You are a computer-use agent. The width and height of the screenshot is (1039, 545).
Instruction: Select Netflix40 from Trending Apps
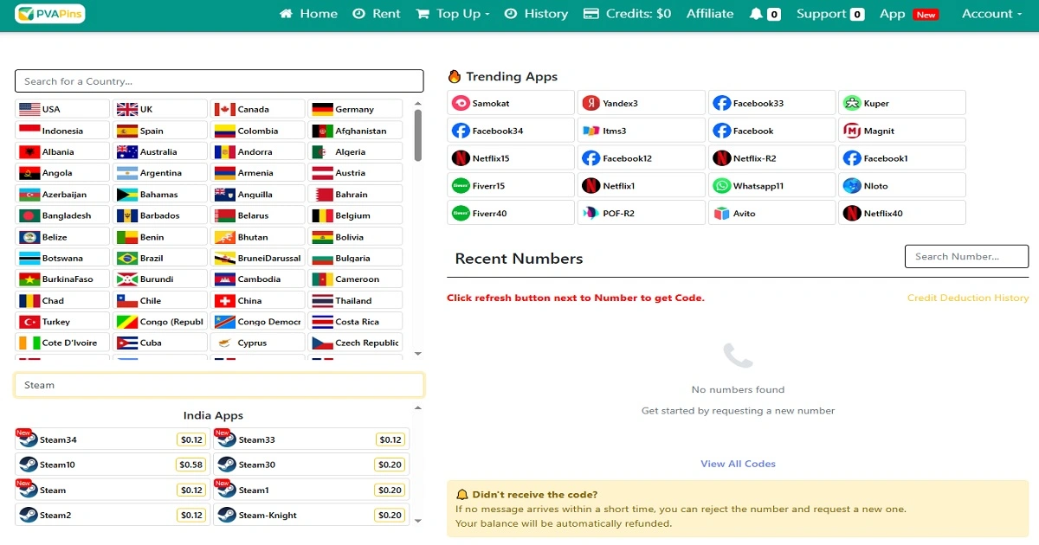902,213
